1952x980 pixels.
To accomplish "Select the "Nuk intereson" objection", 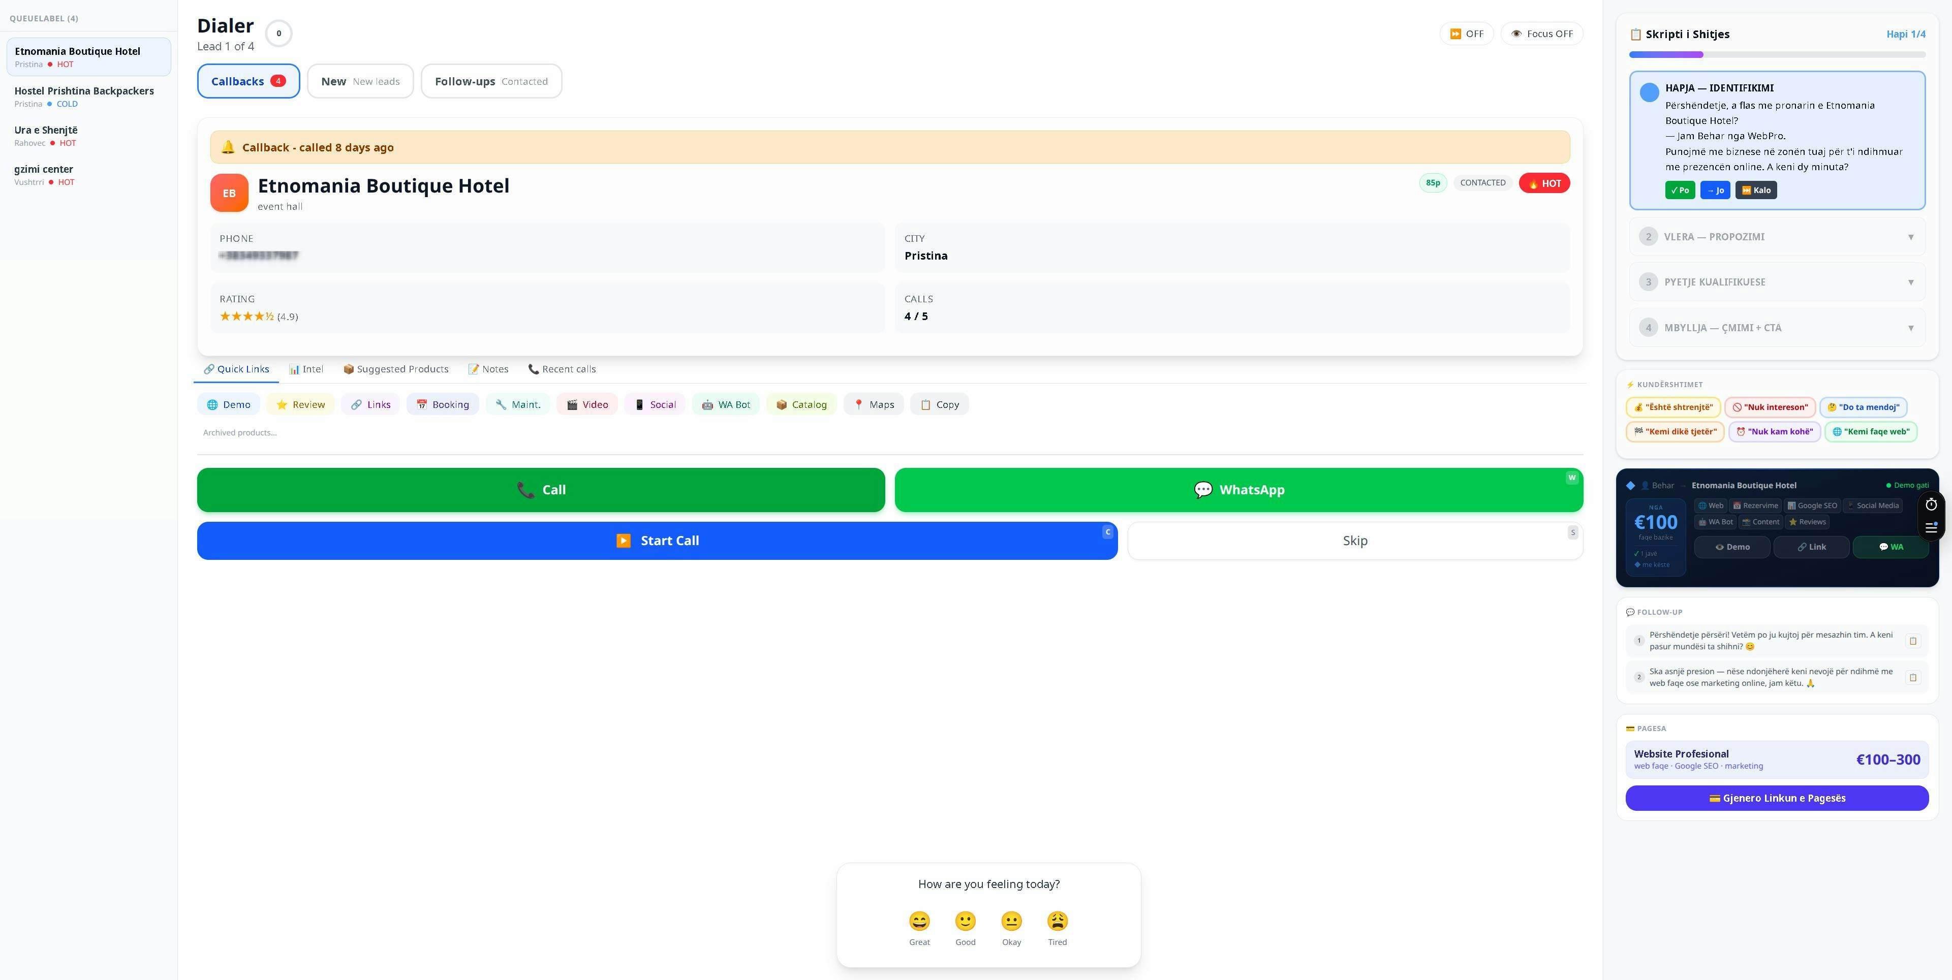I will pos(1770,407).
